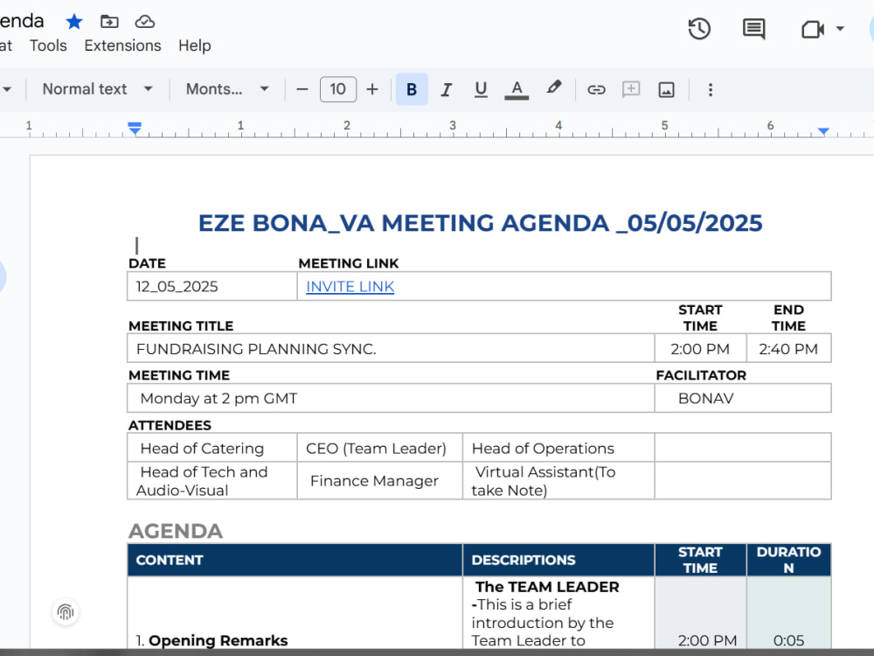Open the comments panel icon
The height and width of the screenshot is (656, 874).
[753, 29]
